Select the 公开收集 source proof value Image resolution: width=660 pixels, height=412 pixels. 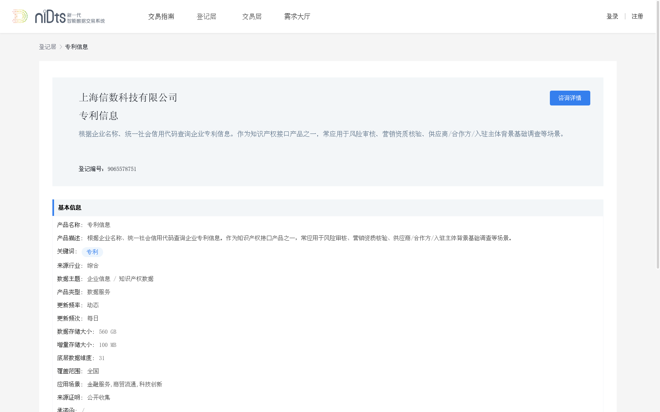click(99, 398)
